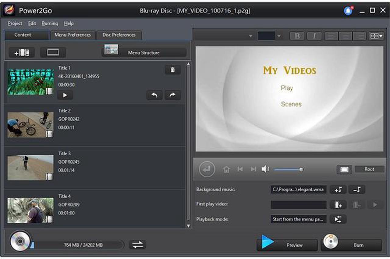390x259 pixels.
Task: Toggle the TV safe zone icon
Action: click(344, 169)
